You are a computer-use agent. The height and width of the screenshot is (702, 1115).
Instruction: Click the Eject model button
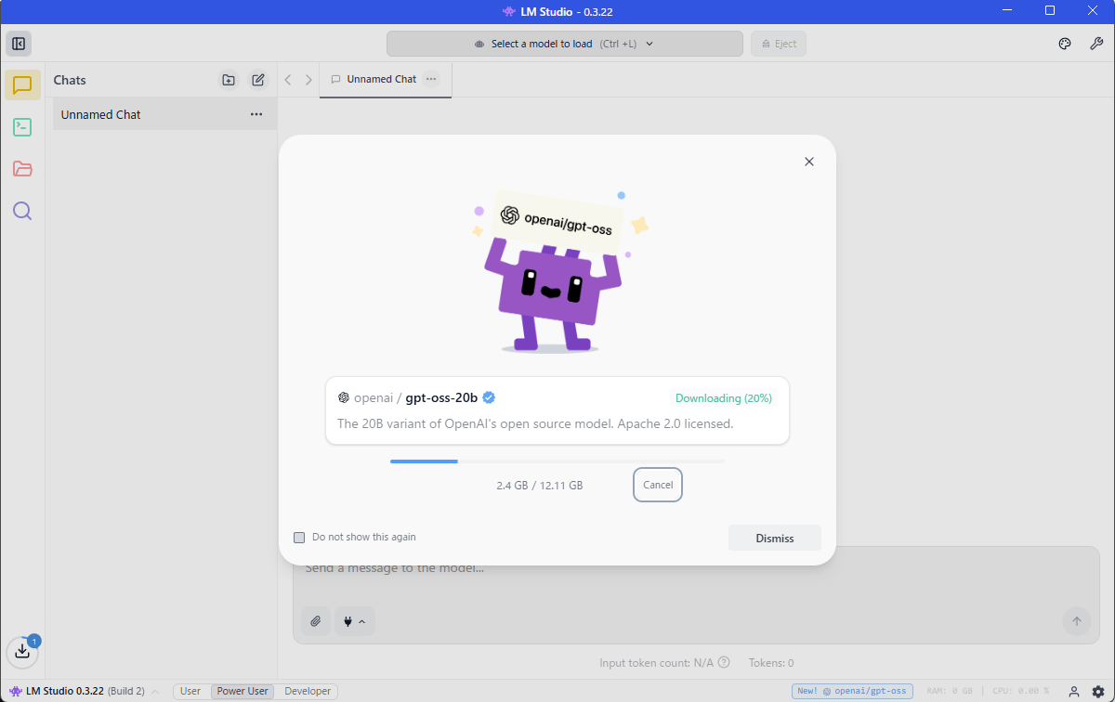(x=779, y=44)
